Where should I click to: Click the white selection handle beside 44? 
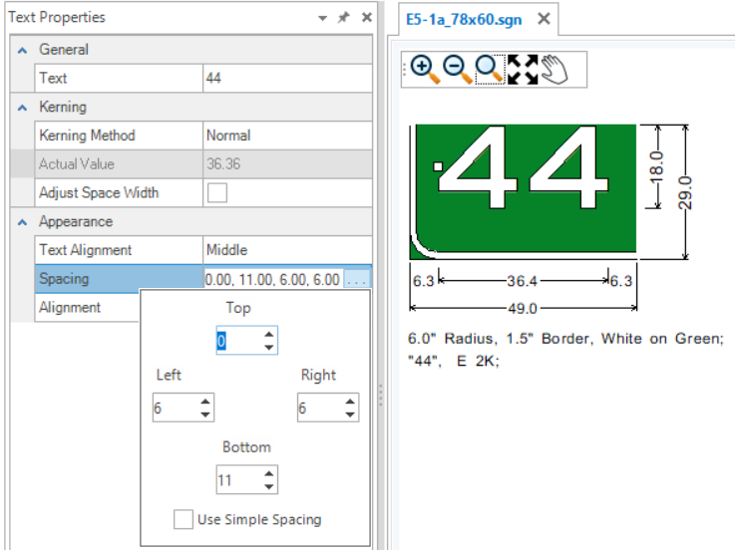pyautogui.click(x=438, y=166)
